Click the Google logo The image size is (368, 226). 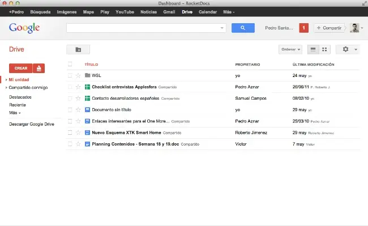coord(24,28)
